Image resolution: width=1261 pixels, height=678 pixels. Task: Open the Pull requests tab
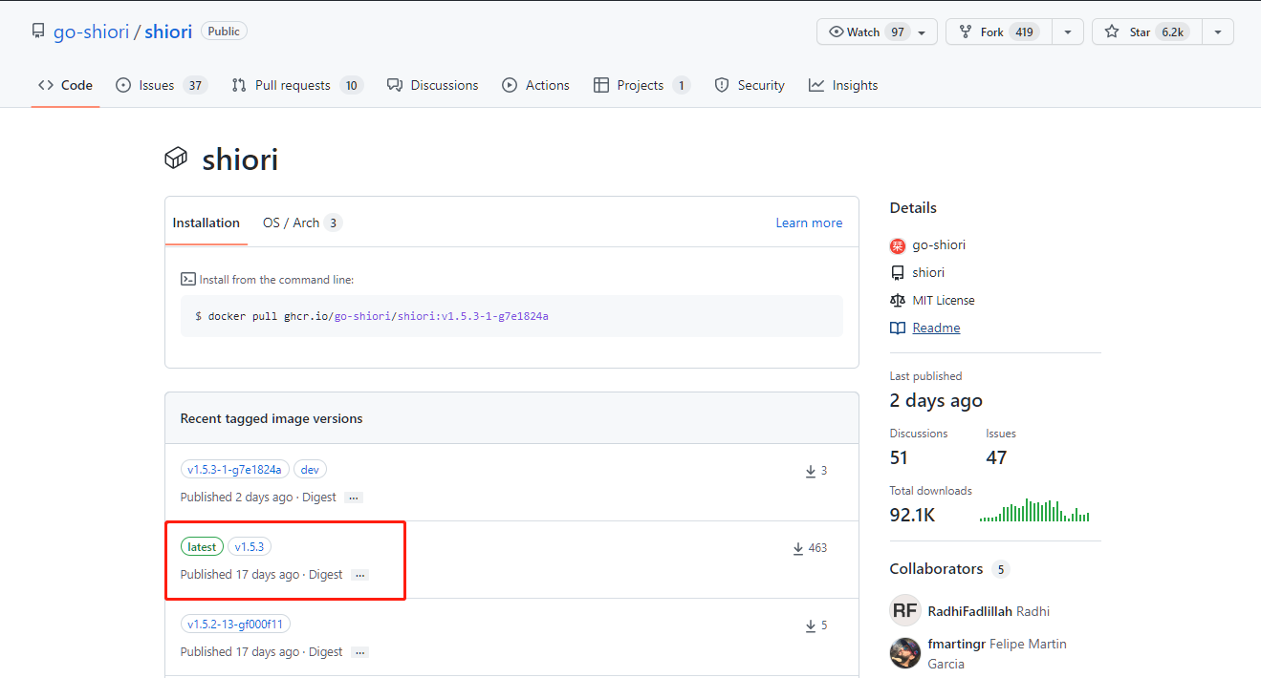[x=297, y=85]
